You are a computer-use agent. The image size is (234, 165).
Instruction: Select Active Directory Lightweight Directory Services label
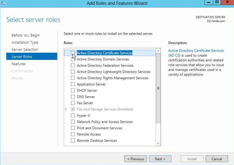click(114, 72)
